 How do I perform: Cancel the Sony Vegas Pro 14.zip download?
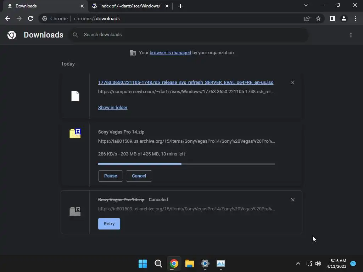[139, 176]
